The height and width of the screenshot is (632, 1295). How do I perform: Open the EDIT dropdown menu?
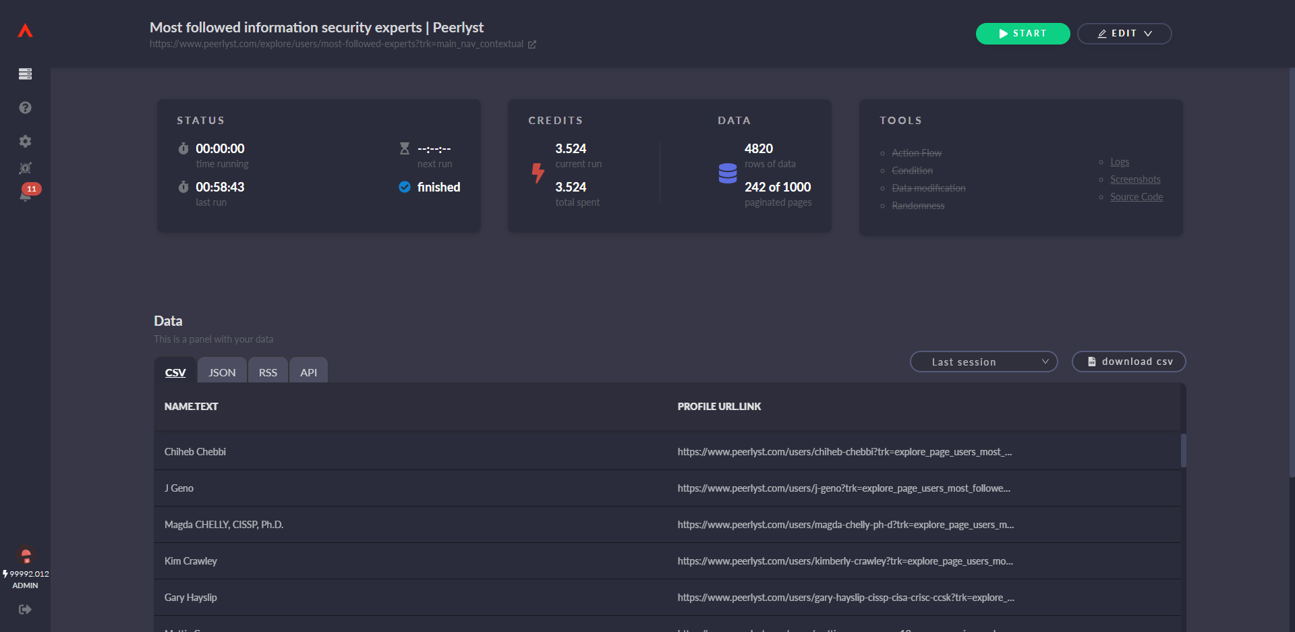click(1124, 34)
